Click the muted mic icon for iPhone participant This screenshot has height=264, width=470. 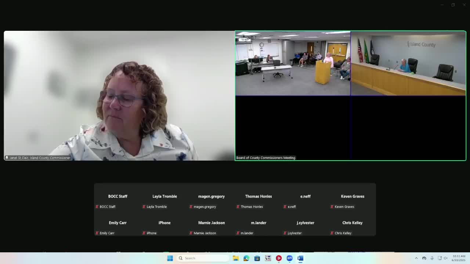pos(144,233)
